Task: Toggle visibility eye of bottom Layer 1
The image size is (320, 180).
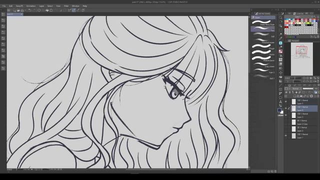Action: [286, 135]
